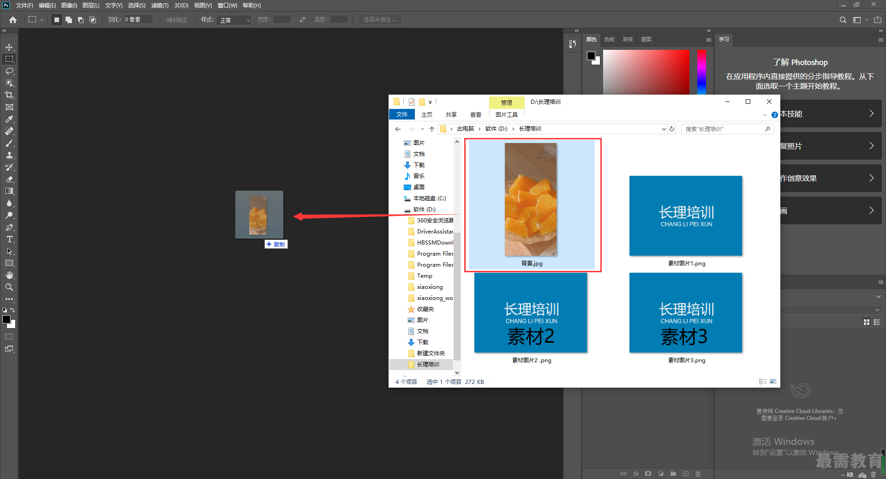Open the 样式 style dropdown
This screenshot has height=479, width=886.
pyautogui.click(x=234, y=20)
